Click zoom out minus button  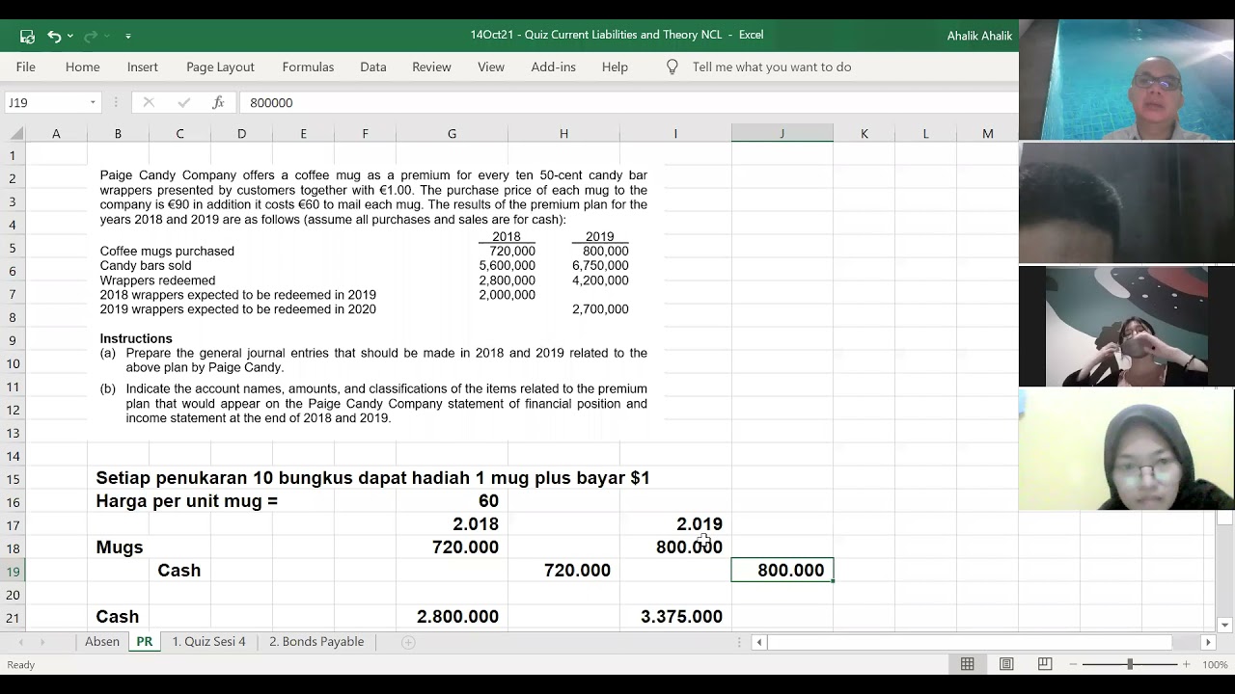[1073, 664]
